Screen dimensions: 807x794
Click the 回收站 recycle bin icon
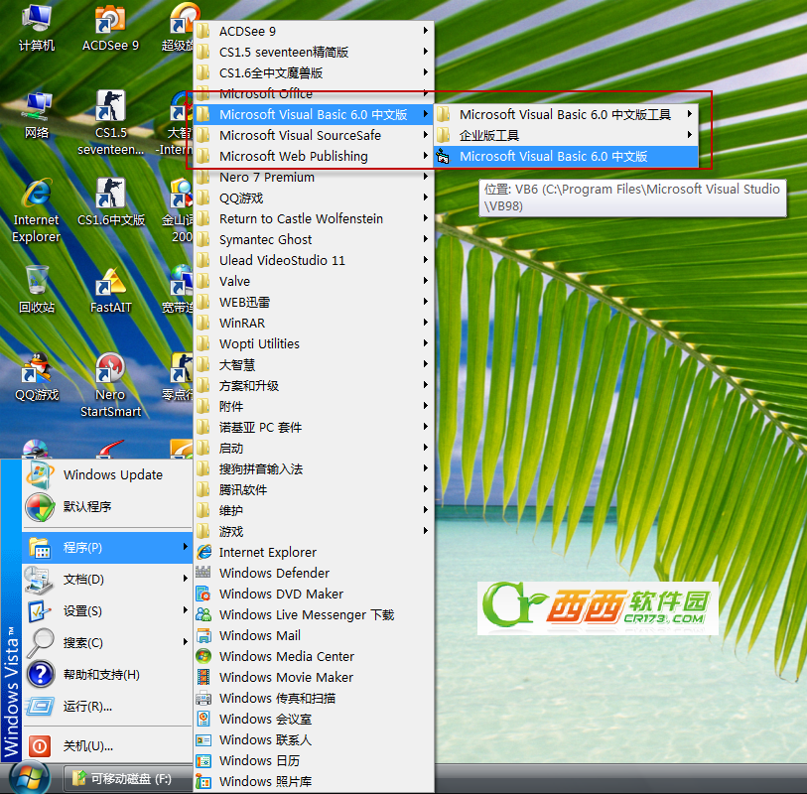[x=36, y=290]
